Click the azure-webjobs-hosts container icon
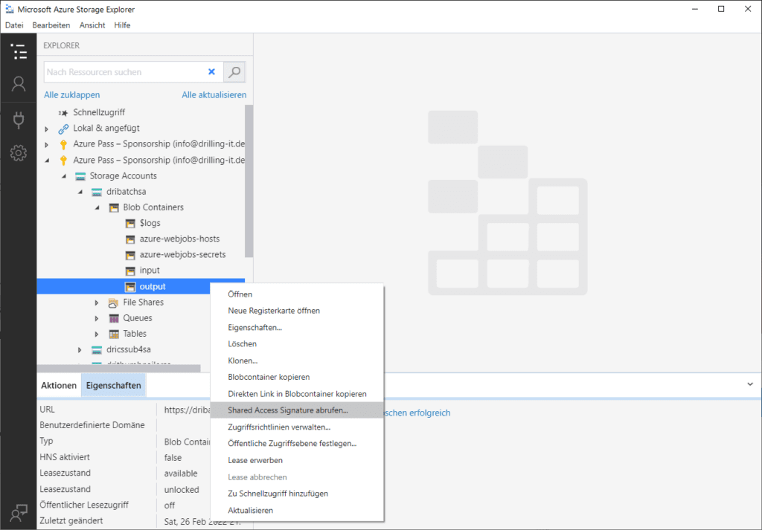This screenshot has height=530, width=762. (x=130, y=239)
